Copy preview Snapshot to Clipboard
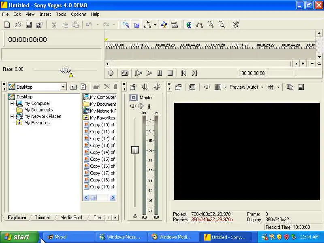The width and height of the screenshot is (324, 243). click(x=290, y=87)
